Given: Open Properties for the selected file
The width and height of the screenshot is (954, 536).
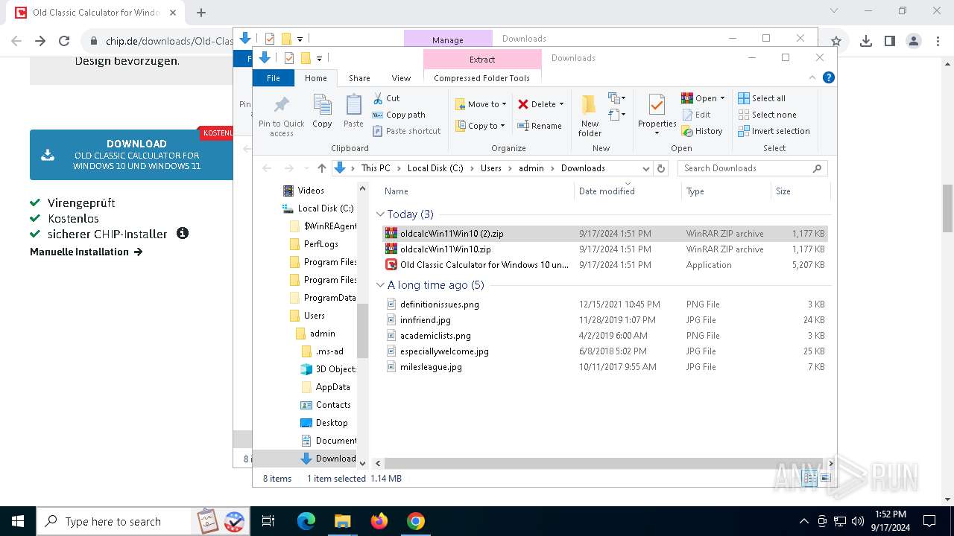Looking at the screenshot, I should 657,116.
